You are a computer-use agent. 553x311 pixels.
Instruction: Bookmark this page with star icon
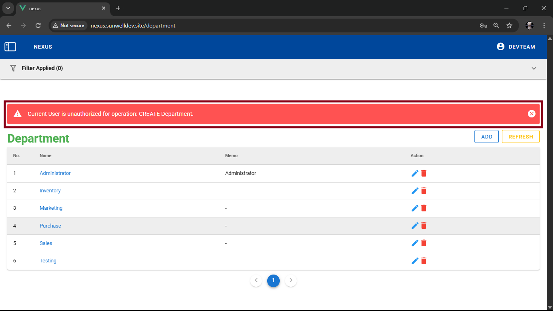tap(509, 26)
